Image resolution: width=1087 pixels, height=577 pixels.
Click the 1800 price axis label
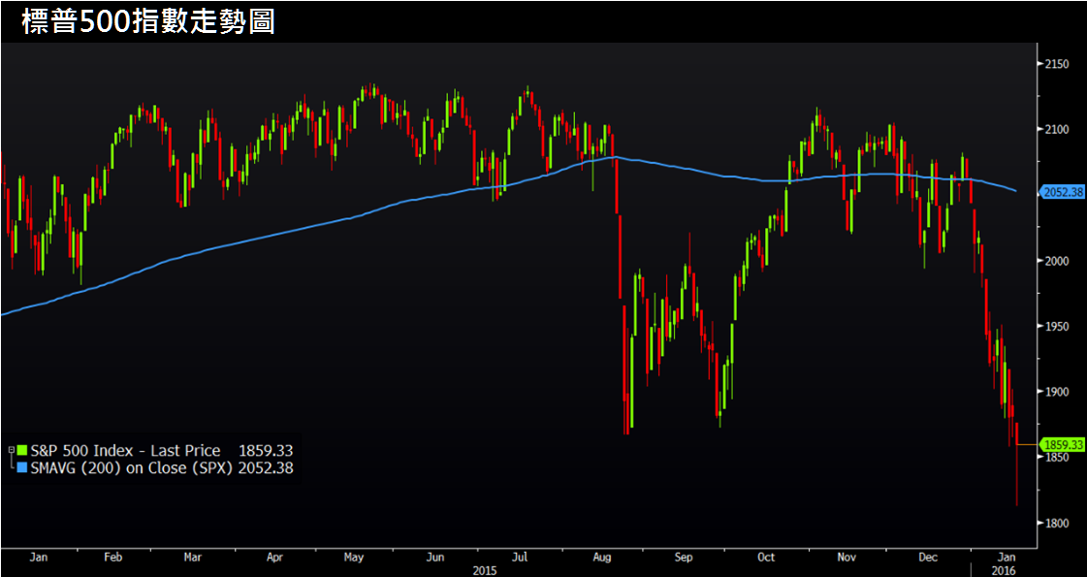tap(1057, 523)
